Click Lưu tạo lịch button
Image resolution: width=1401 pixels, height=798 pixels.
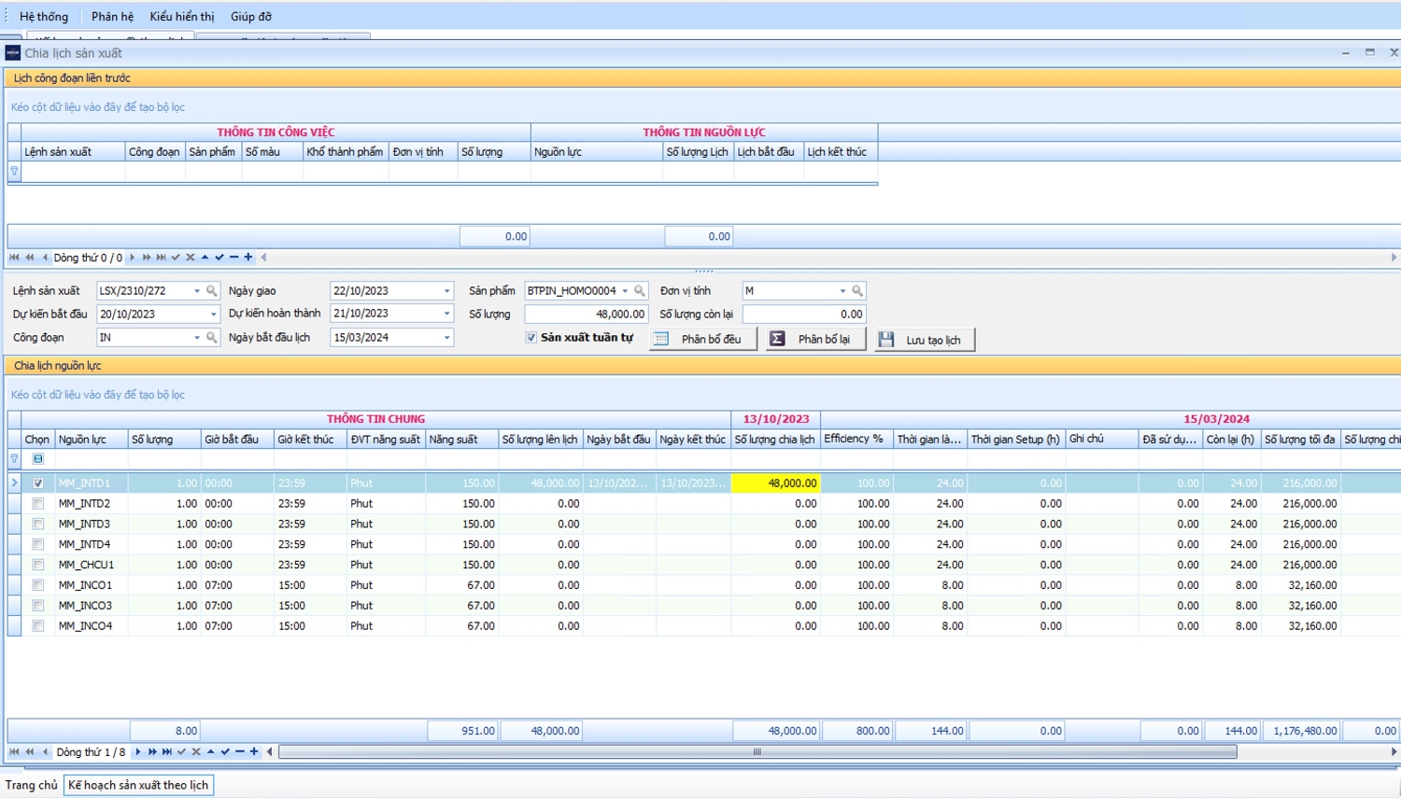925,339
